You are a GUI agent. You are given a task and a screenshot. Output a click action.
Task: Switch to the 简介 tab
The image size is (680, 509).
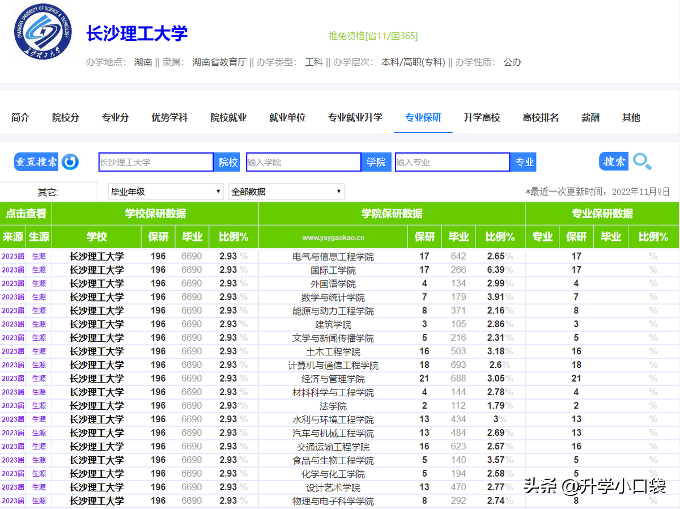(20, 117)
